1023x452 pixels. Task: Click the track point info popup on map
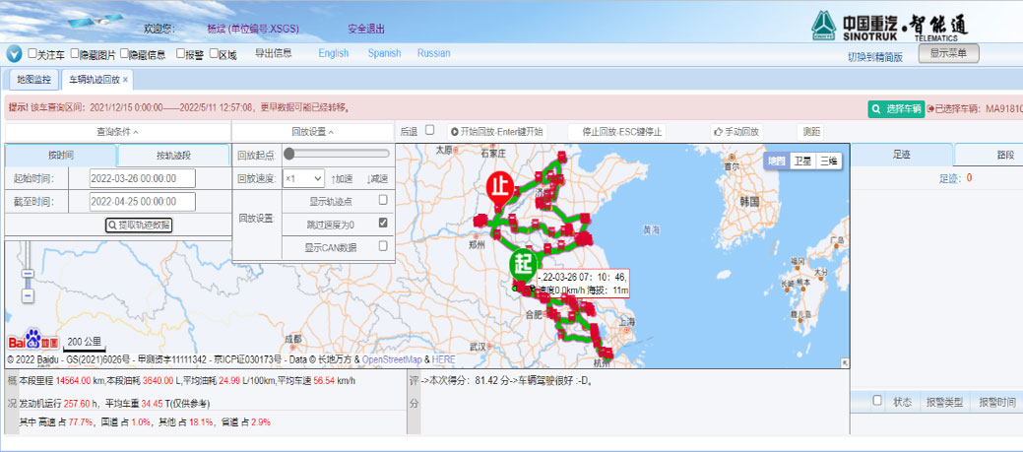pos(583,283)
